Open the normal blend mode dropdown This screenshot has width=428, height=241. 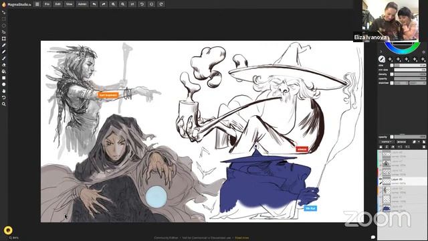coord(387,142)
